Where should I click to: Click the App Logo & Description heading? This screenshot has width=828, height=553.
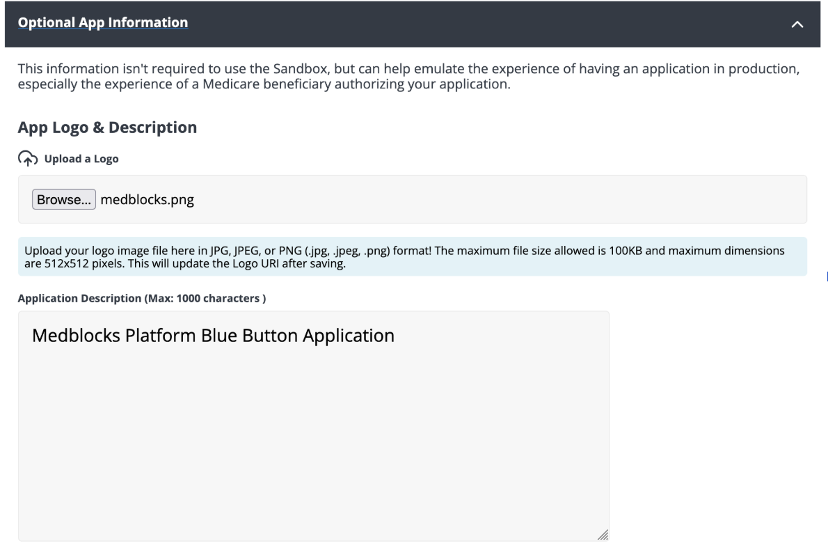(107, 127)
